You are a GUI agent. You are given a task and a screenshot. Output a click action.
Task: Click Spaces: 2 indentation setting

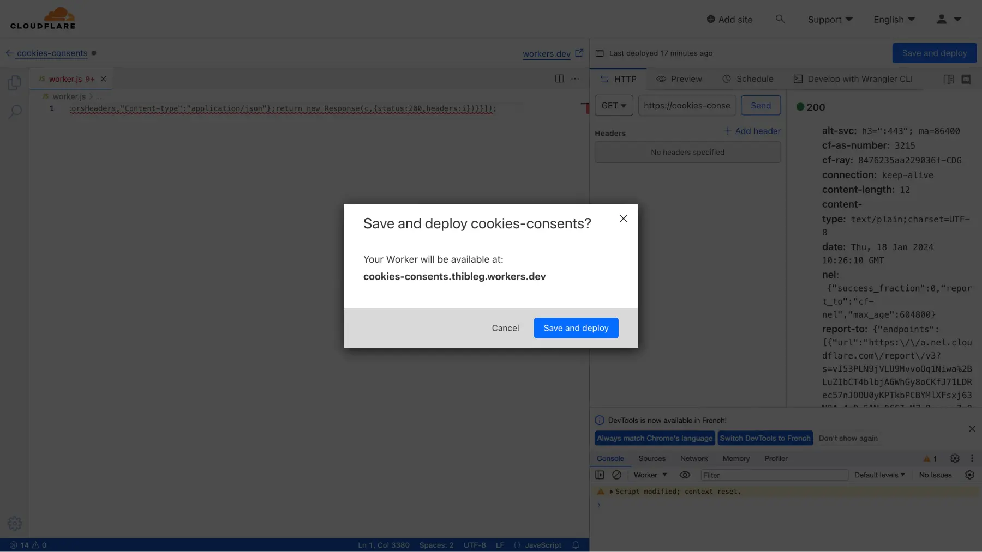(x=436, y=545)
